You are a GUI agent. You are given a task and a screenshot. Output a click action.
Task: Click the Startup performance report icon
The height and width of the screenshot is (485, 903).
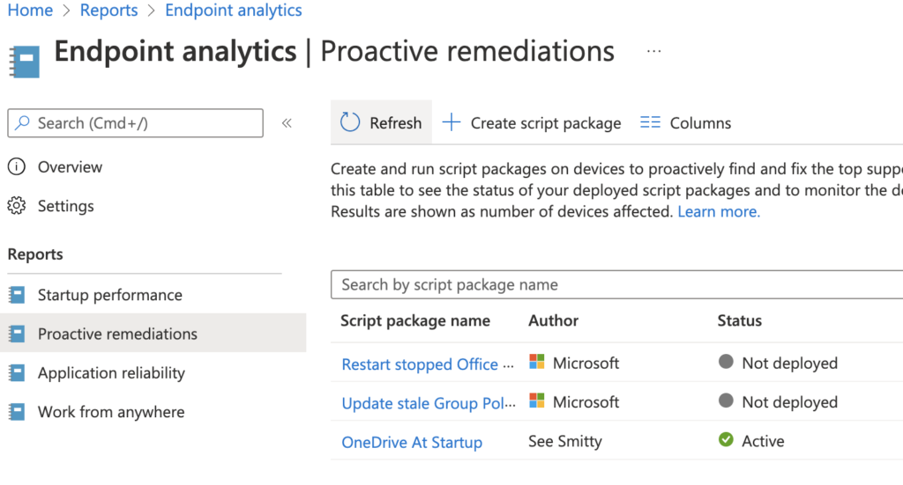point(17,295)
